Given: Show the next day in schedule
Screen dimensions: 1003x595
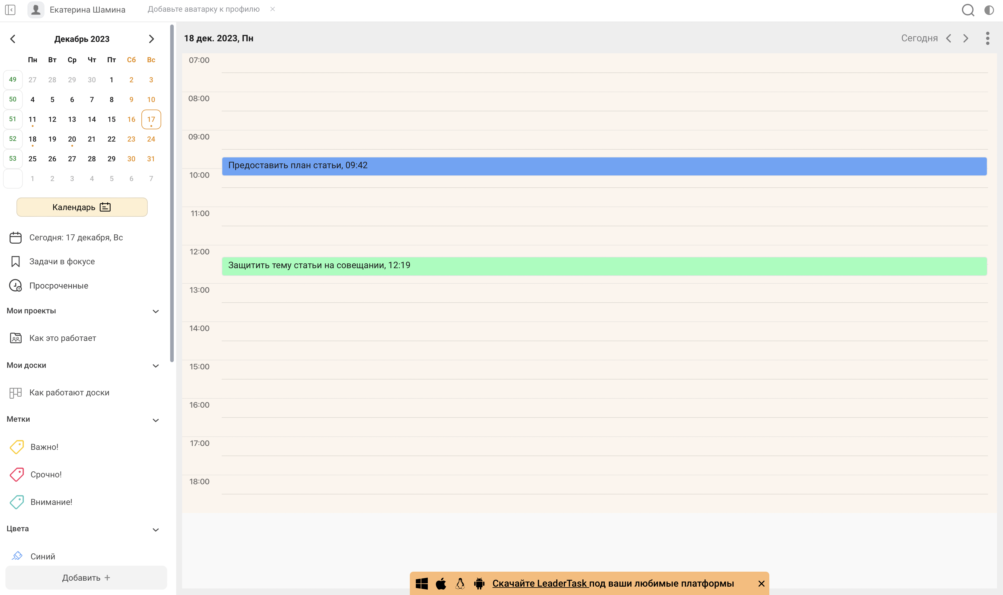Looking at the screenshot, I should click(966, 39).
